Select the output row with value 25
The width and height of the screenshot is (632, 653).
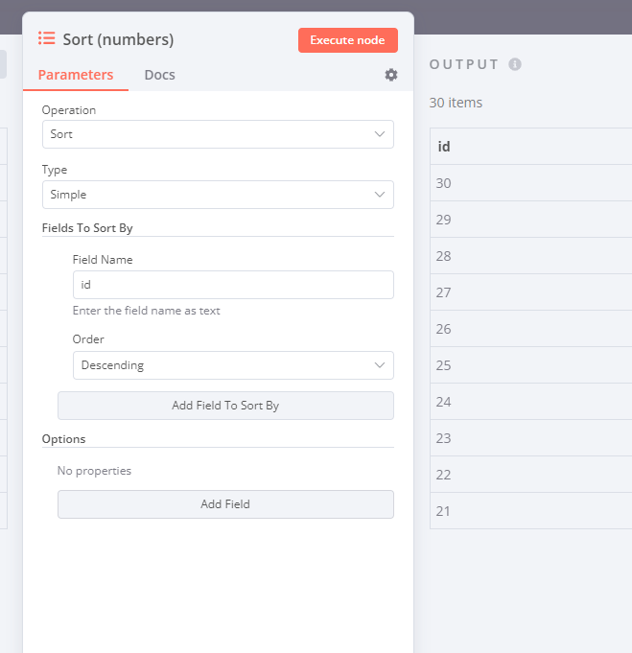530,365
